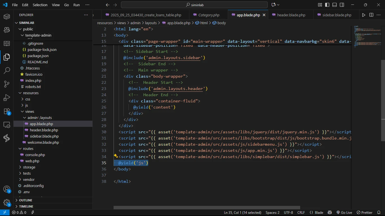Click the horizontal scrollbar in the editor

207,208
